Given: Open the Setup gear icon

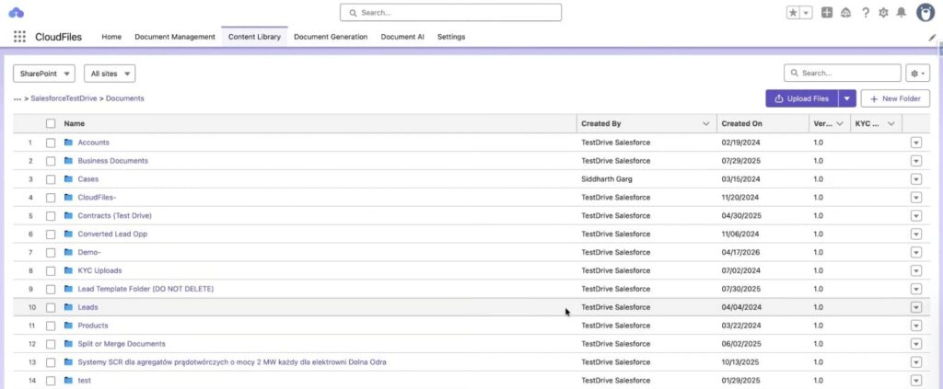Looking at the screenshot, I should [x=883, y=13].
